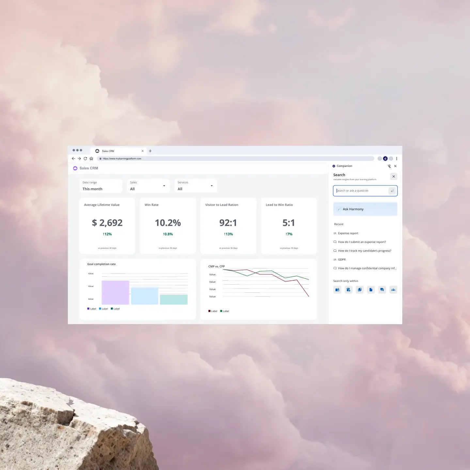470x470 pixels.
Task: Select the recent GDPR search
Action: pos(342,259)
